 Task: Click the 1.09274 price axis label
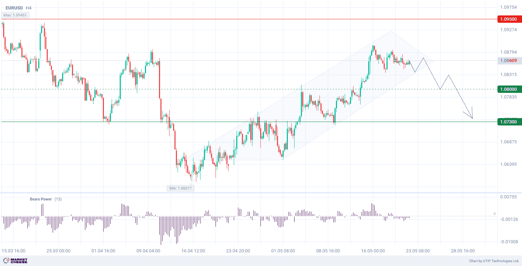509,30
